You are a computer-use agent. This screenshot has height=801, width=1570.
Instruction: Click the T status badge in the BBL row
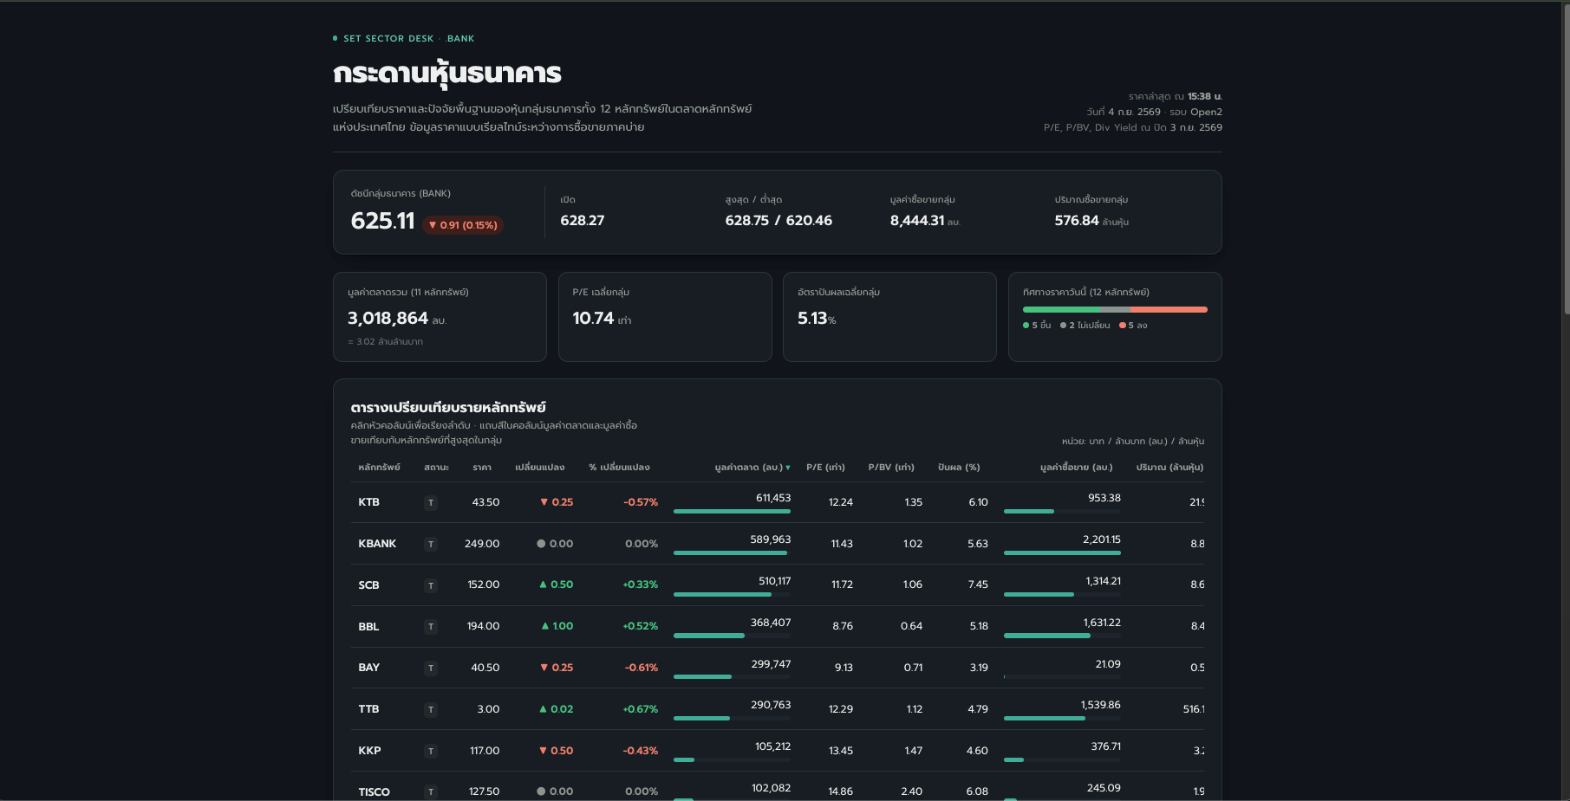pyautogui.click(x=431, y=627)
